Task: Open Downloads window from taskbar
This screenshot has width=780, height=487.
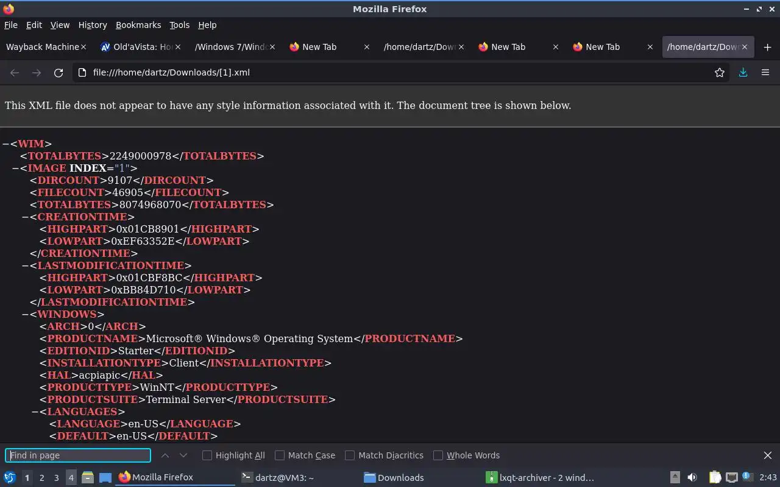Action: pyautogui.click(x=420, y=478)
